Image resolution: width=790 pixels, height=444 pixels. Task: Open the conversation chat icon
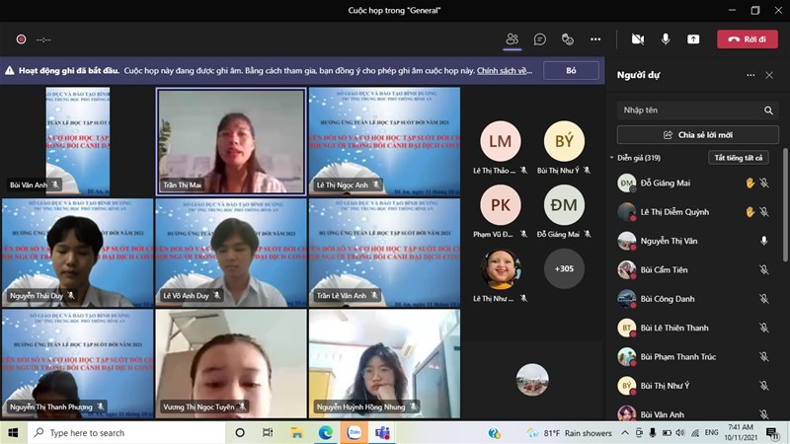tap(539, 39)
